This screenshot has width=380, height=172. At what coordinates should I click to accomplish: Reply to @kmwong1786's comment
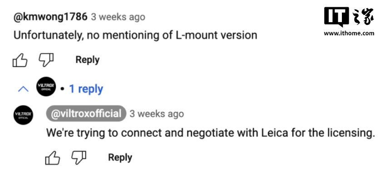point(88,60)
